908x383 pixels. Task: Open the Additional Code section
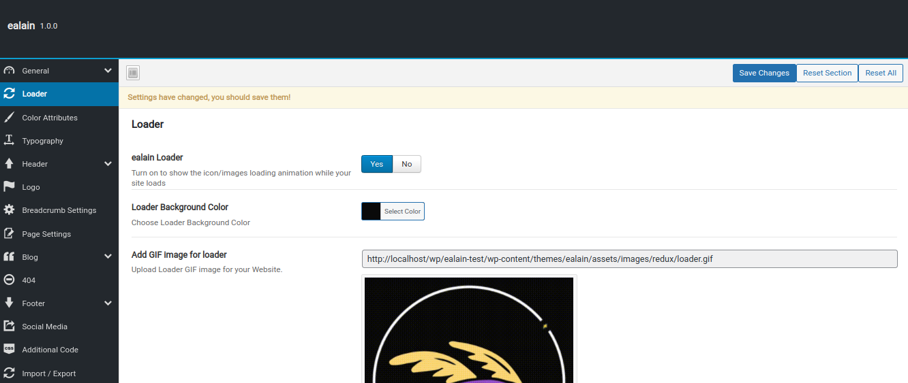(x=59, y=349)
